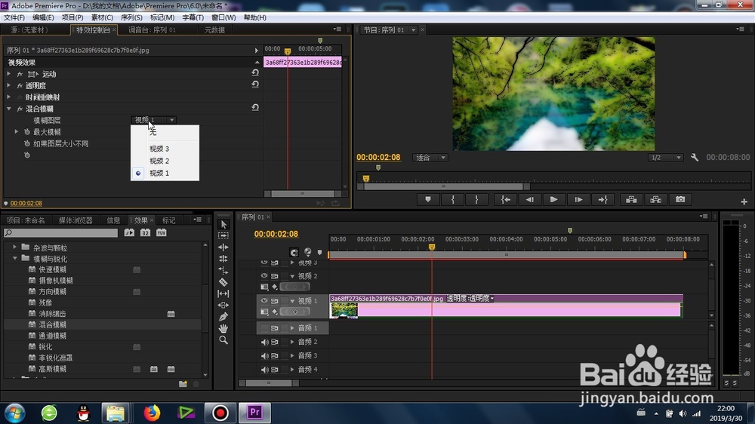The width and height of the screenshot is (755, 424).
Task: Expand the 杂波与颗粒 effects folder
Action: (x=14, y=247)
